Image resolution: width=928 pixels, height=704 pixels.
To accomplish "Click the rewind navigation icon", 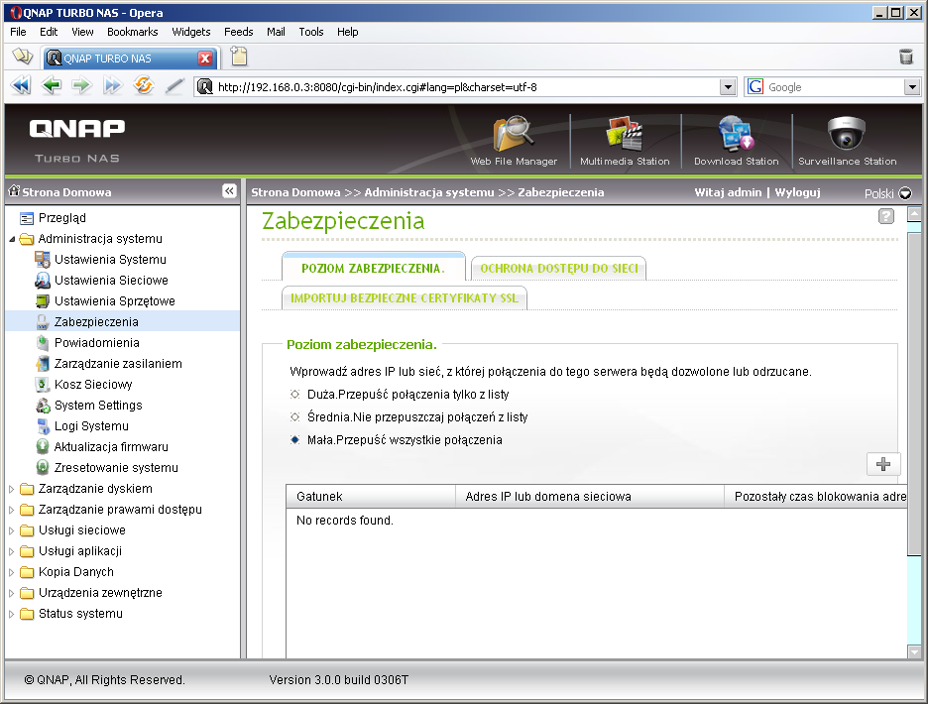I will coord(21,86).
